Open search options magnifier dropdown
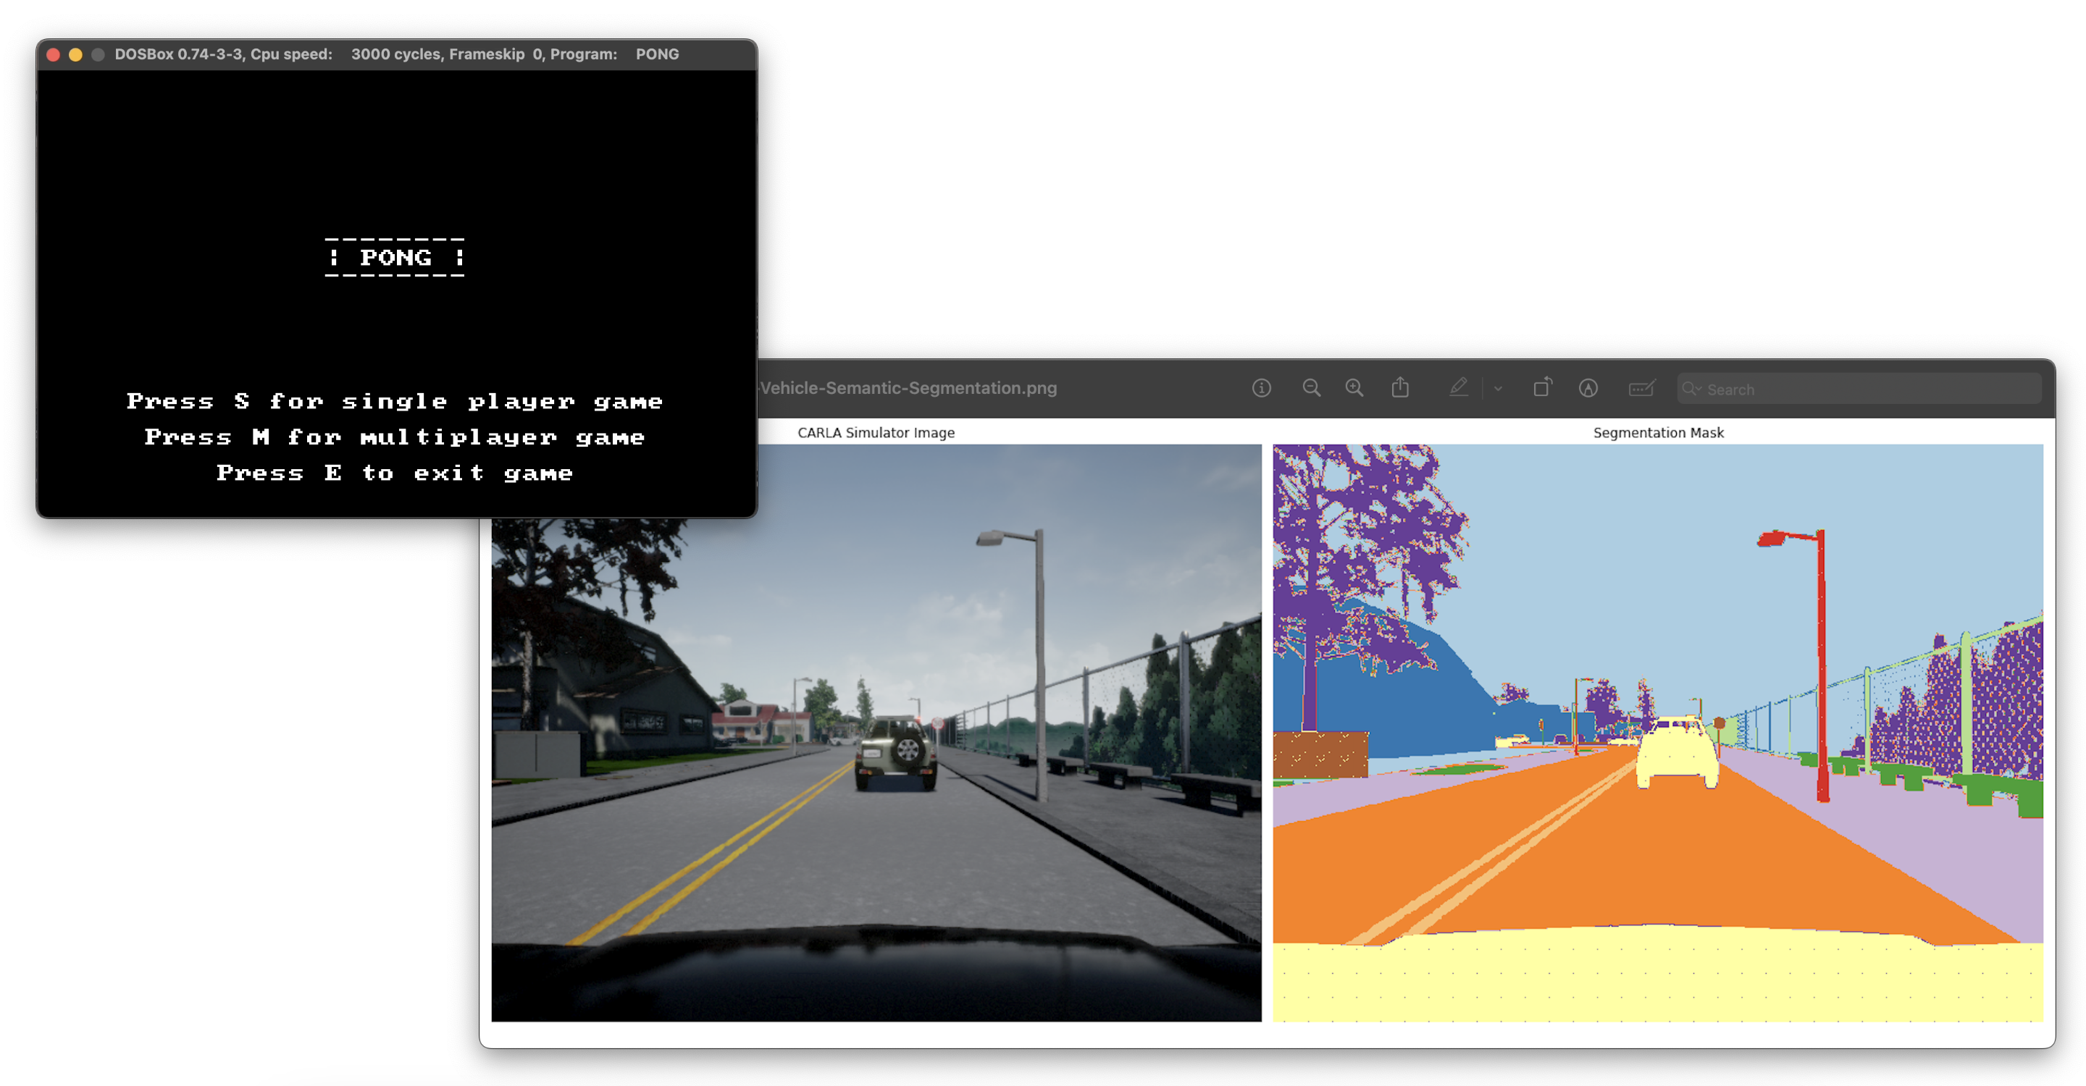The width and height of the screenshot is (2086, 1086). (x=1692, y=390)
